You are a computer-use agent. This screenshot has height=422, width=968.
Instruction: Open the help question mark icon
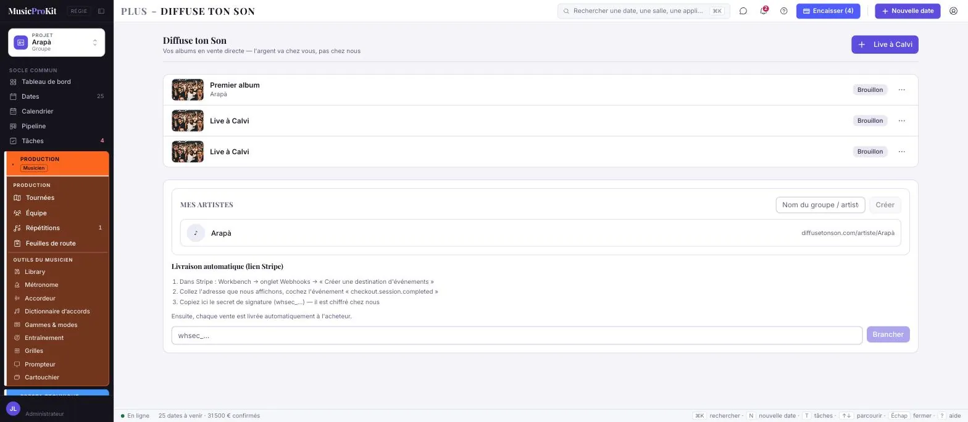(784, 11)
